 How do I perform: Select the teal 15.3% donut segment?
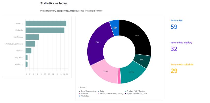coord(132,73)
